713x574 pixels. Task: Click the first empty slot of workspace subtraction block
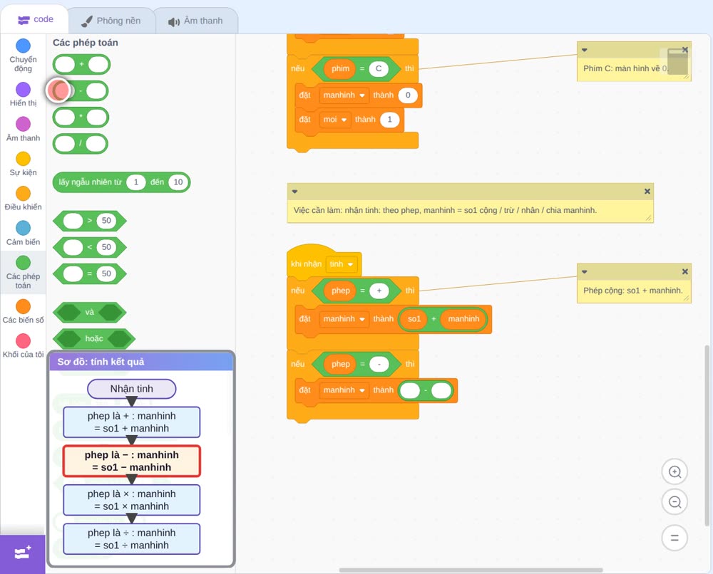pos(410,390)
